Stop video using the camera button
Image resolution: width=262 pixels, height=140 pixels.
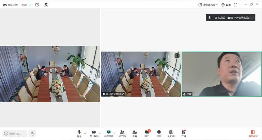pyautogui.click(x=94, y=132)
